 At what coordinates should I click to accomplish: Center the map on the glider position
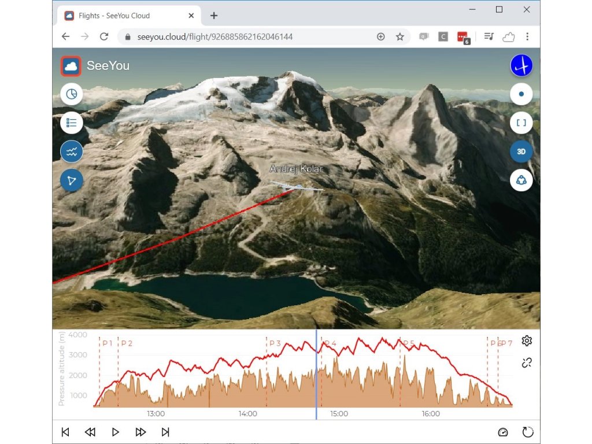point(521,94)
